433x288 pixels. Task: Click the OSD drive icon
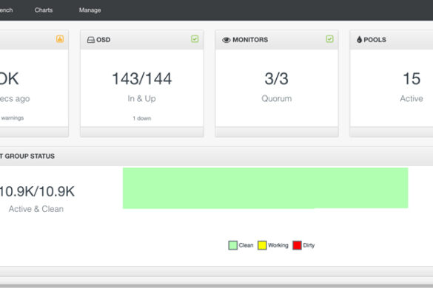pyautogui.click(x=90, y=40)
